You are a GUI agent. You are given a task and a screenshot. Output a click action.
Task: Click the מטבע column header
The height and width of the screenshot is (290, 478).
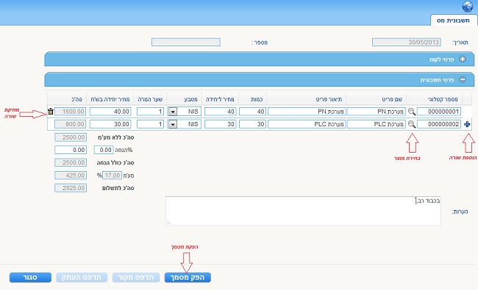pyautogui.click(x=191, y=99)
